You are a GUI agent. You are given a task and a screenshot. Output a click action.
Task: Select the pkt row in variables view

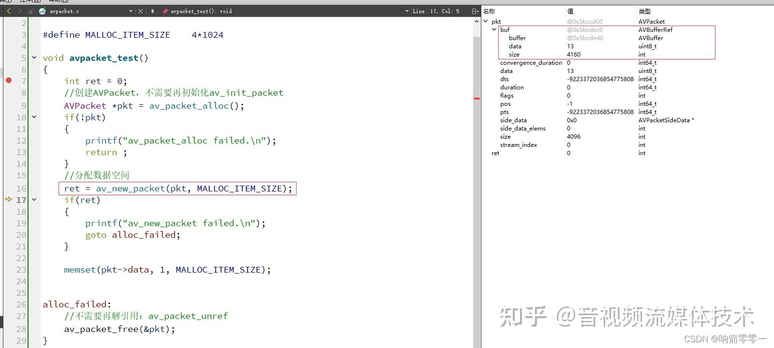627,21
